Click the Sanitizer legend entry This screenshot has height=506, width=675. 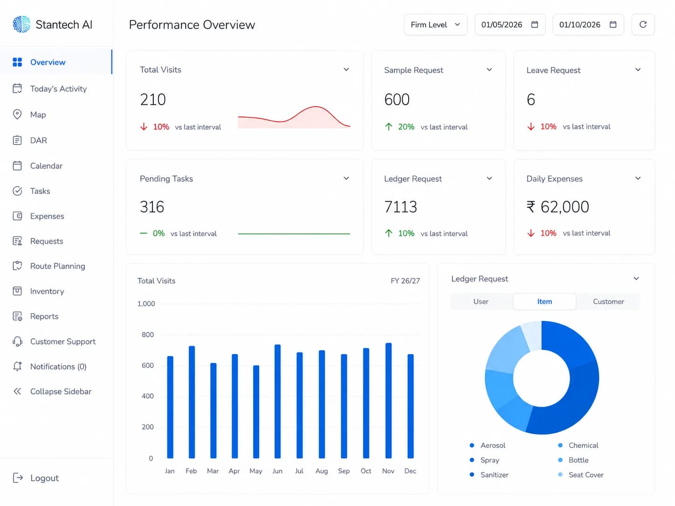[x=489, y=475]
